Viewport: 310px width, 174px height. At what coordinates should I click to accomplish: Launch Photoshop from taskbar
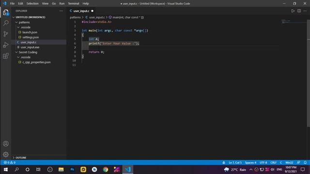(x=72, y=170)
